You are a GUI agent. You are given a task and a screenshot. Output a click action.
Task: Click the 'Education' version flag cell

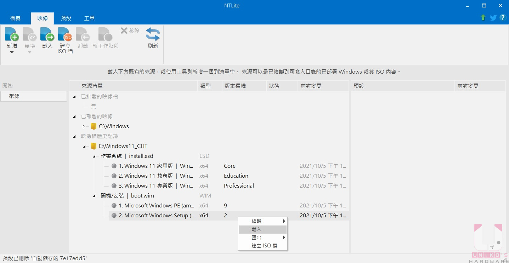click(236, 176)
